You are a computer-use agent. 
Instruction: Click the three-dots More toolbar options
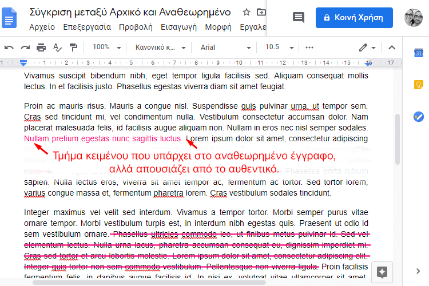click(309, 47)
